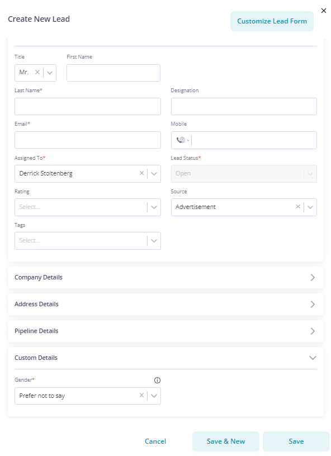The image size is (331, 456).
Task: Close the Create New Lead dialog
Action: coord(323,10)
